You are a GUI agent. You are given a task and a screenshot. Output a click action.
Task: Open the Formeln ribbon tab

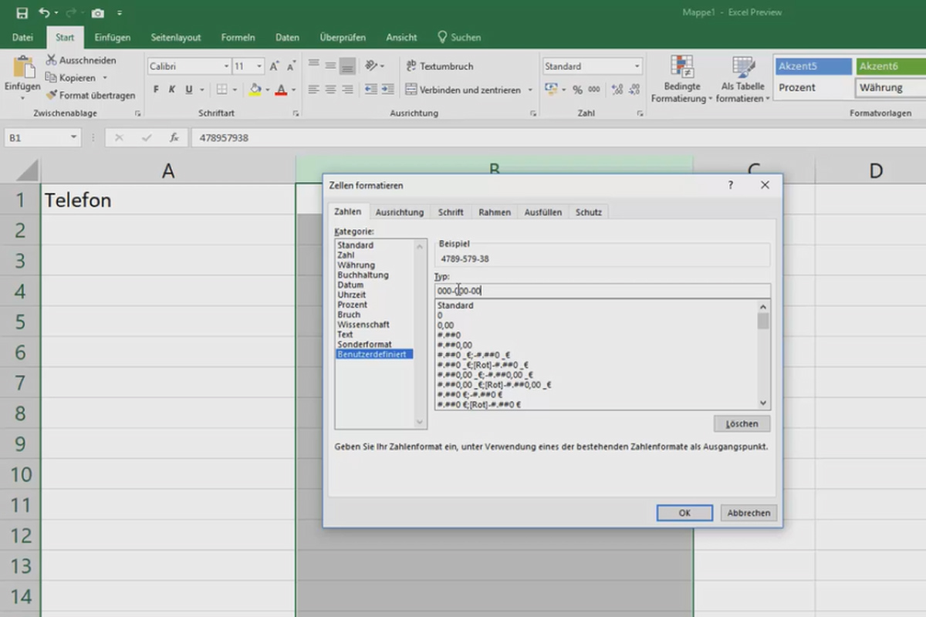(x=238, y=37)
